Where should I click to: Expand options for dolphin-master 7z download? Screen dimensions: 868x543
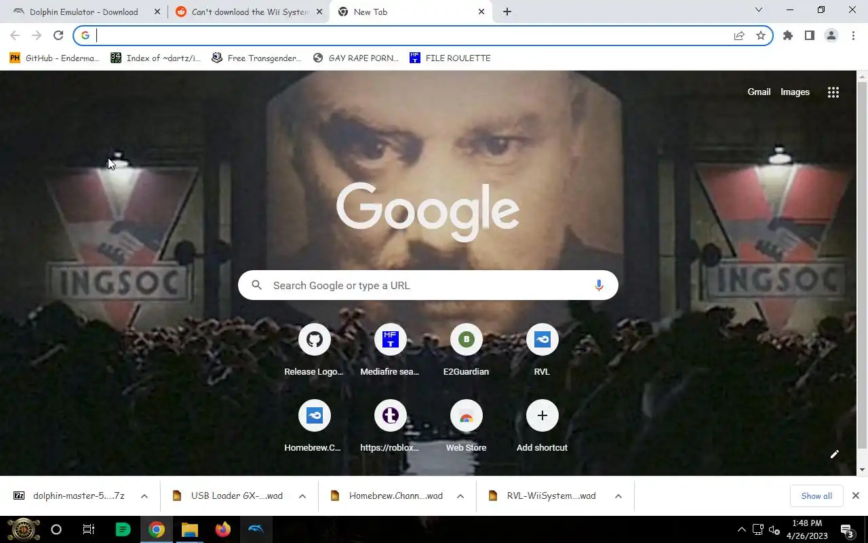(x=144, y=496)
